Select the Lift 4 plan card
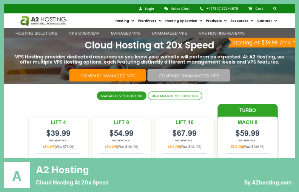Screen dimensions: 299x192 (x=59, y=136)
